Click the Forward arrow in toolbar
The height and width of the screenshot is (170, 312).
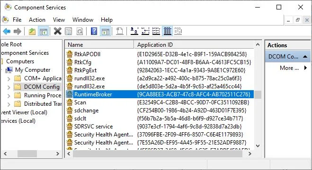coord(18,31)
